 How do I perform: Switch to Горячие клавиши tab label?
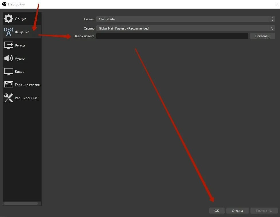(28, 85)
